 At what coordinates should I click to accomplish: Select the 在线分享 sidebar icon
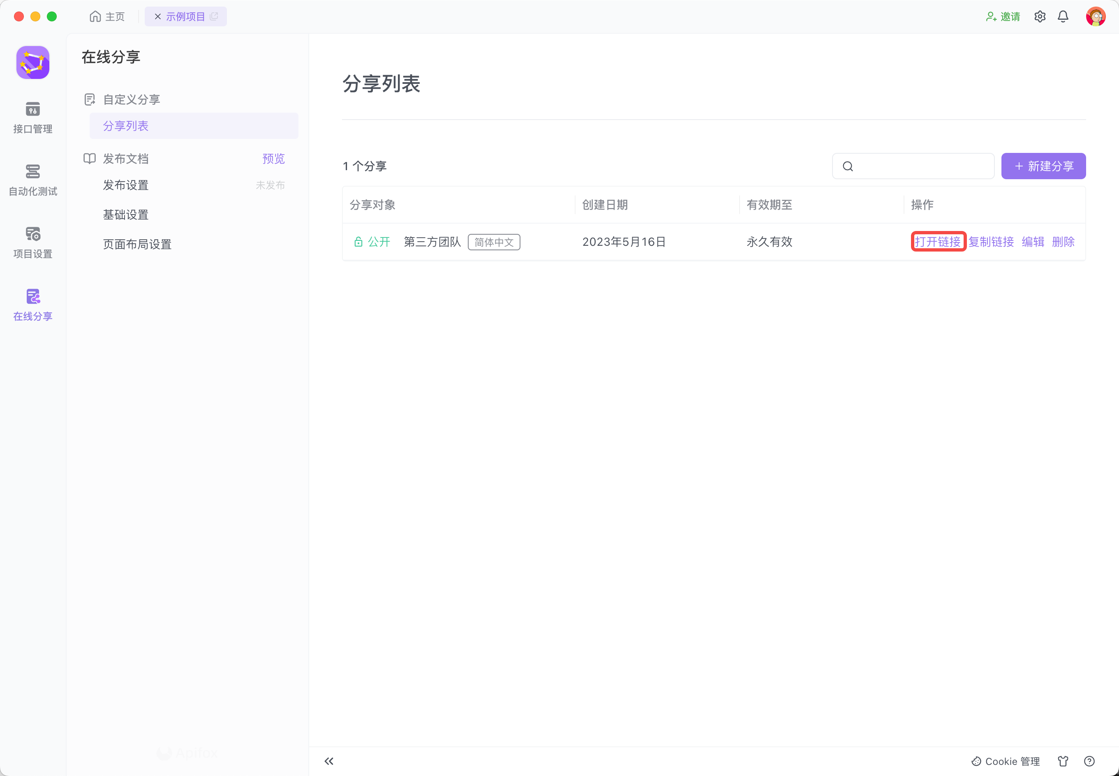(x=32, y=305)
